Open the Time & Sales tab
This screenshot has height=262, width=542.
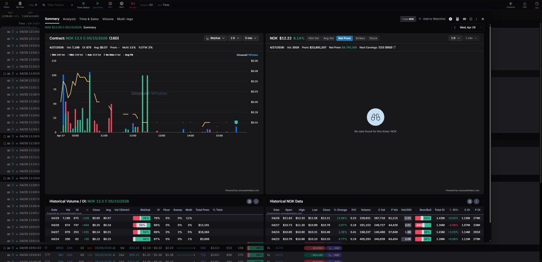[x=89, y=19]
